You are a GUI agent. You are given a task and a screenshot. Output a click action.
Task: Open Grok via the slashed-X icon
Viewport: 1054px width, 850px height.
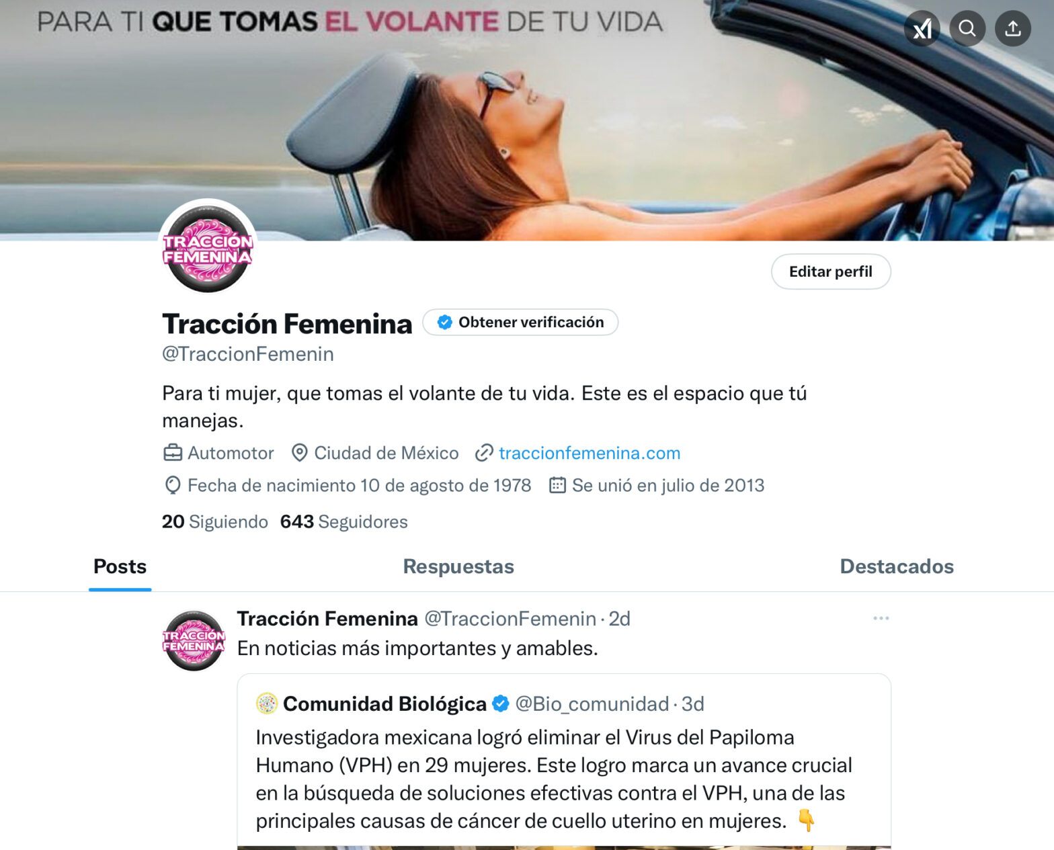click(922, 28)
